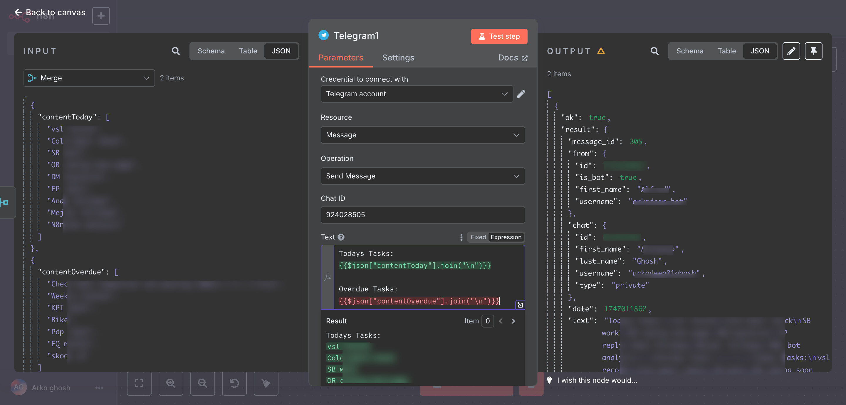Click the contentOverdue join expression

click(x=419, y=301)
